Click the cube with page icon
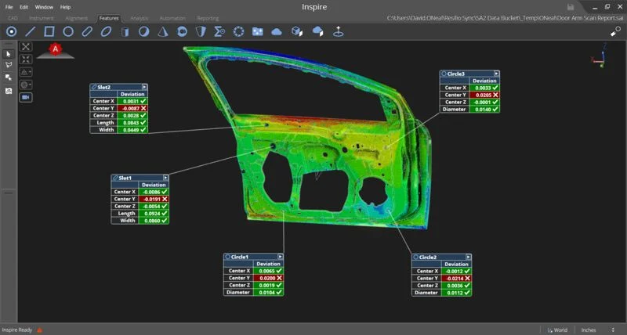The image size is (627, 335). click(x=297, y=31)
